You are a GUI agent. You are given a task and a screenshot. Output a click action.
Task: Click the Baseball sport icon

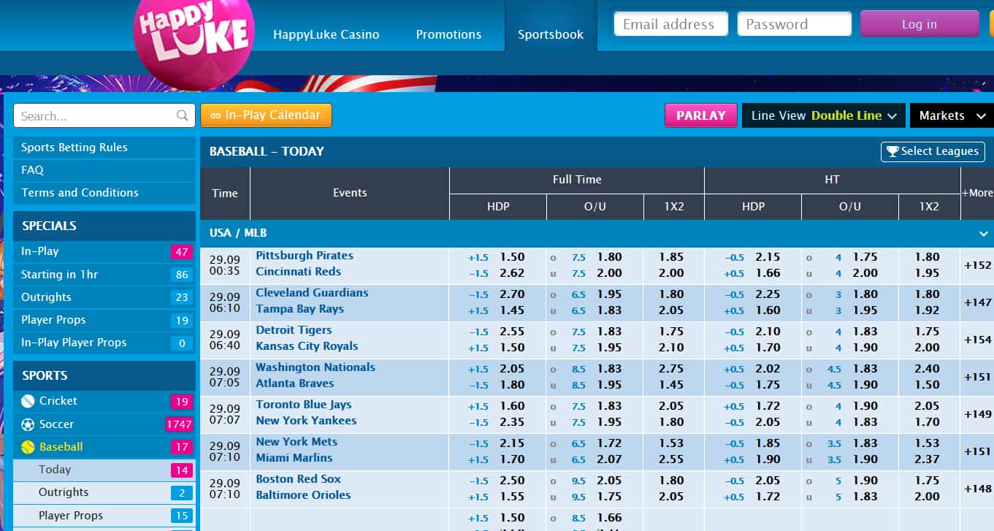(28, 447)
